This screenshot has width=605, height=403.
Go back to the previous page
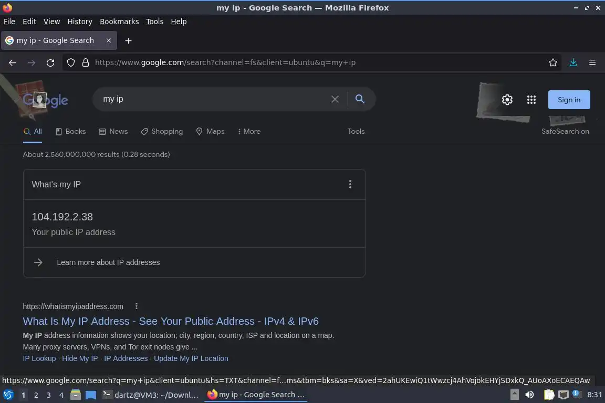(13, 62)
